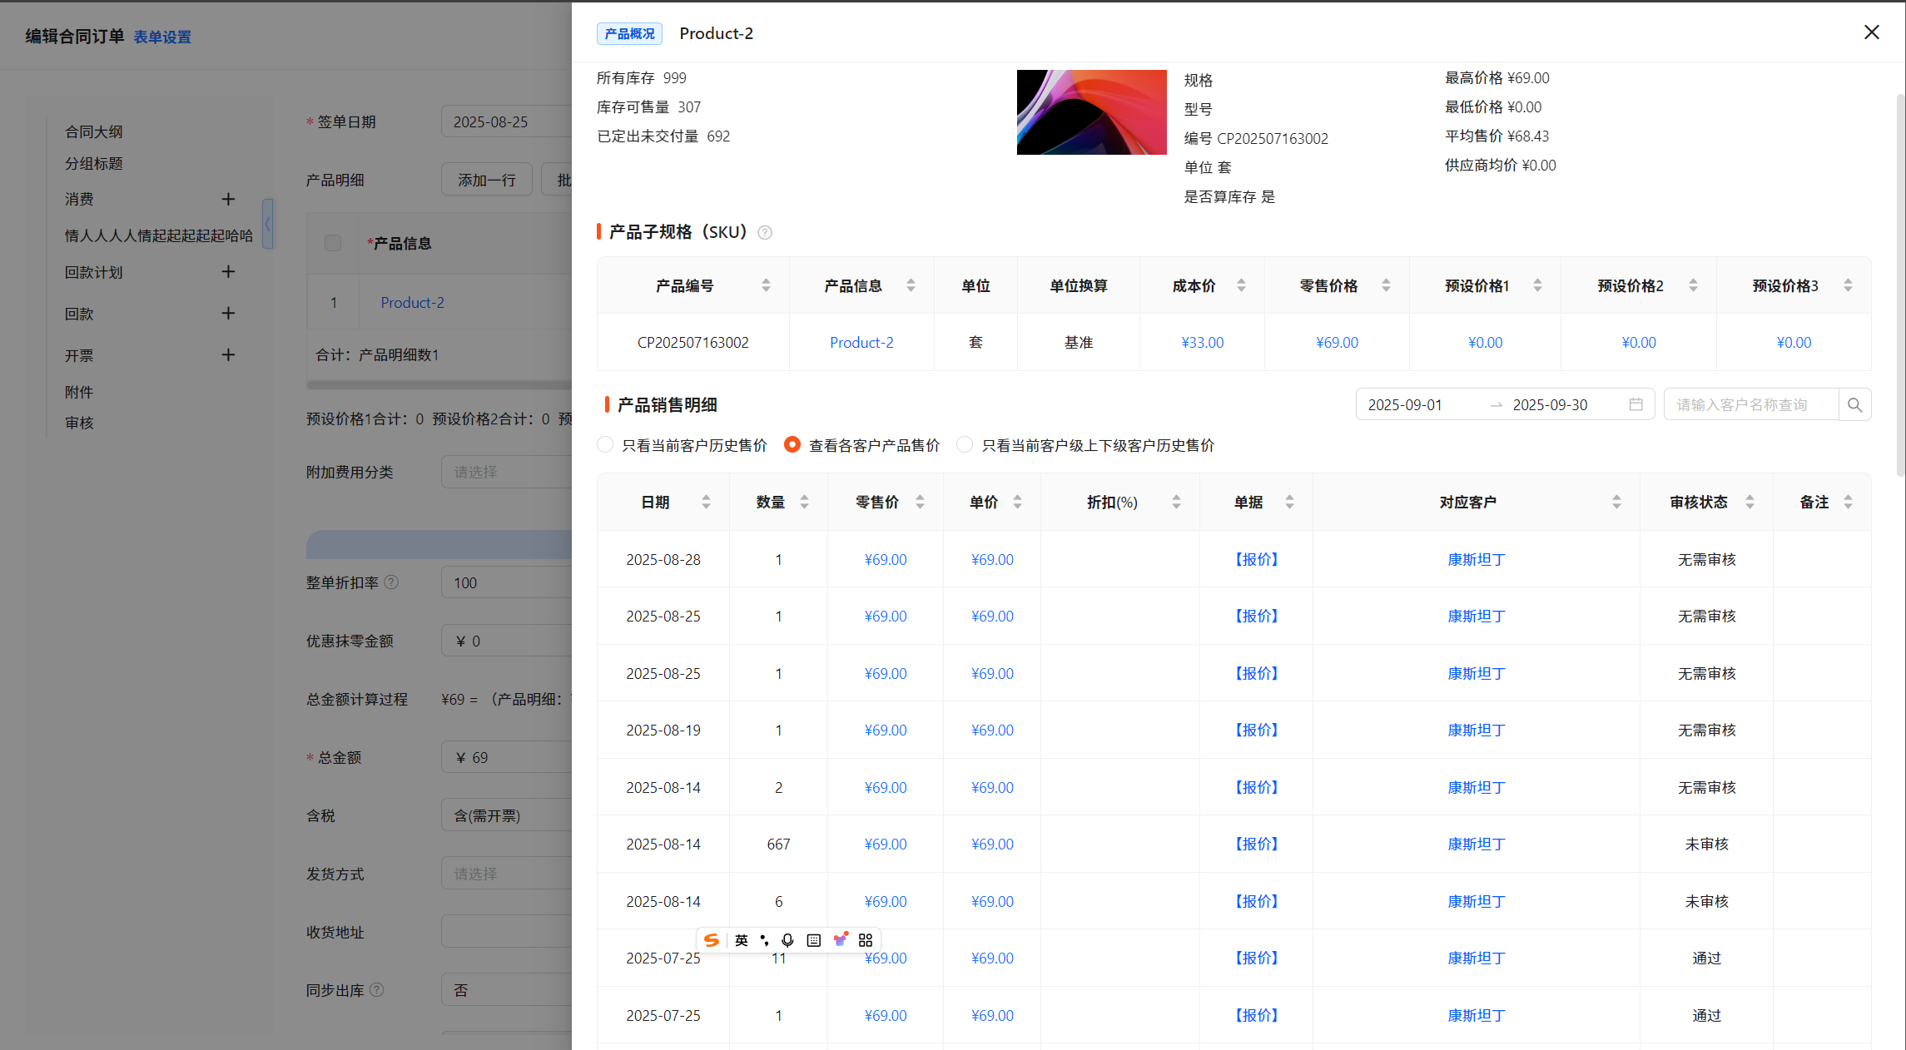Click Sogou S logo icon
The height and width of the screenshot is (1050, 1906).
coord(712,940)
